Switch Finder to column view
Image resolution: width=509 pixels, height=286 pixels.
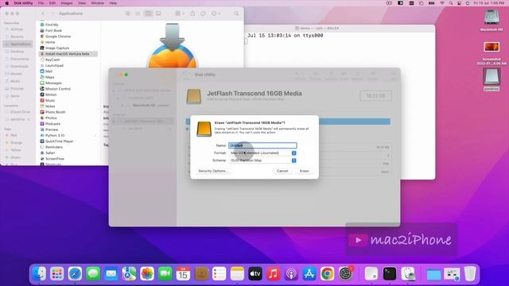[148, 14]
